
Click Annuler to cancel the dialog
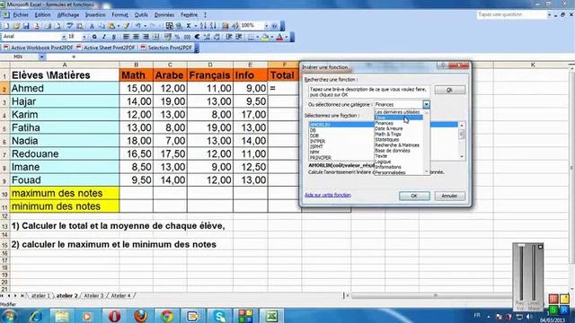[449, 196]
